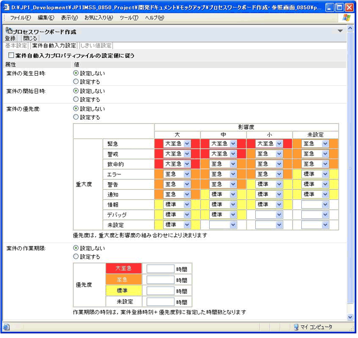Open デバッグ row 中 column priority dropdown
Image resolution: width=358 pixels, height=338 pixels.
click(x=223, y=215)
